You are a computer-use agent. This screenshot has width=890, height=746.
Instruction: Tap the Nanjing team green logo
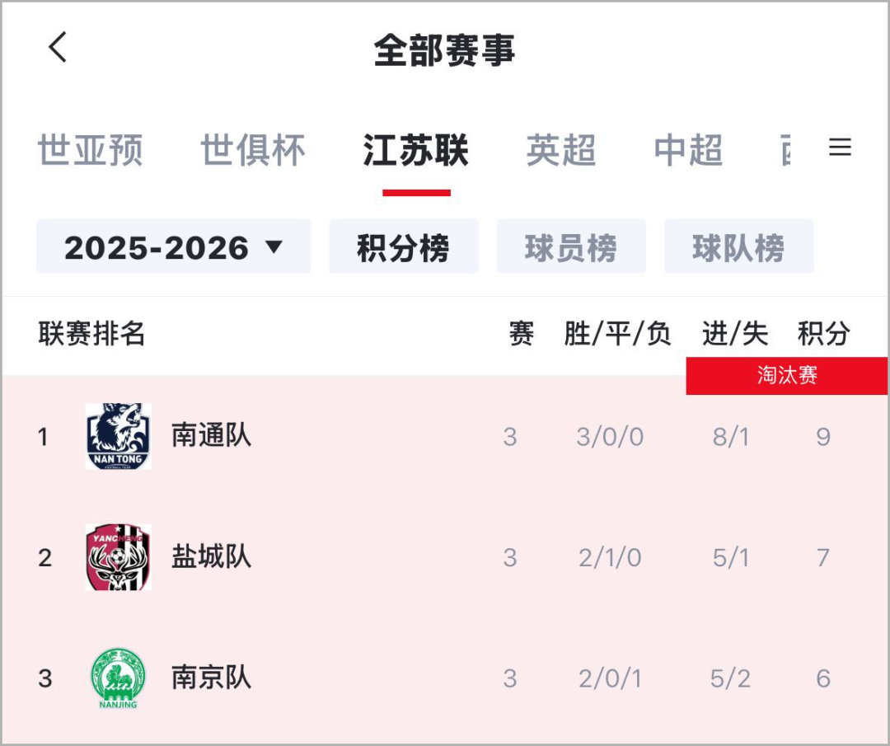click(x=118, y=678)
